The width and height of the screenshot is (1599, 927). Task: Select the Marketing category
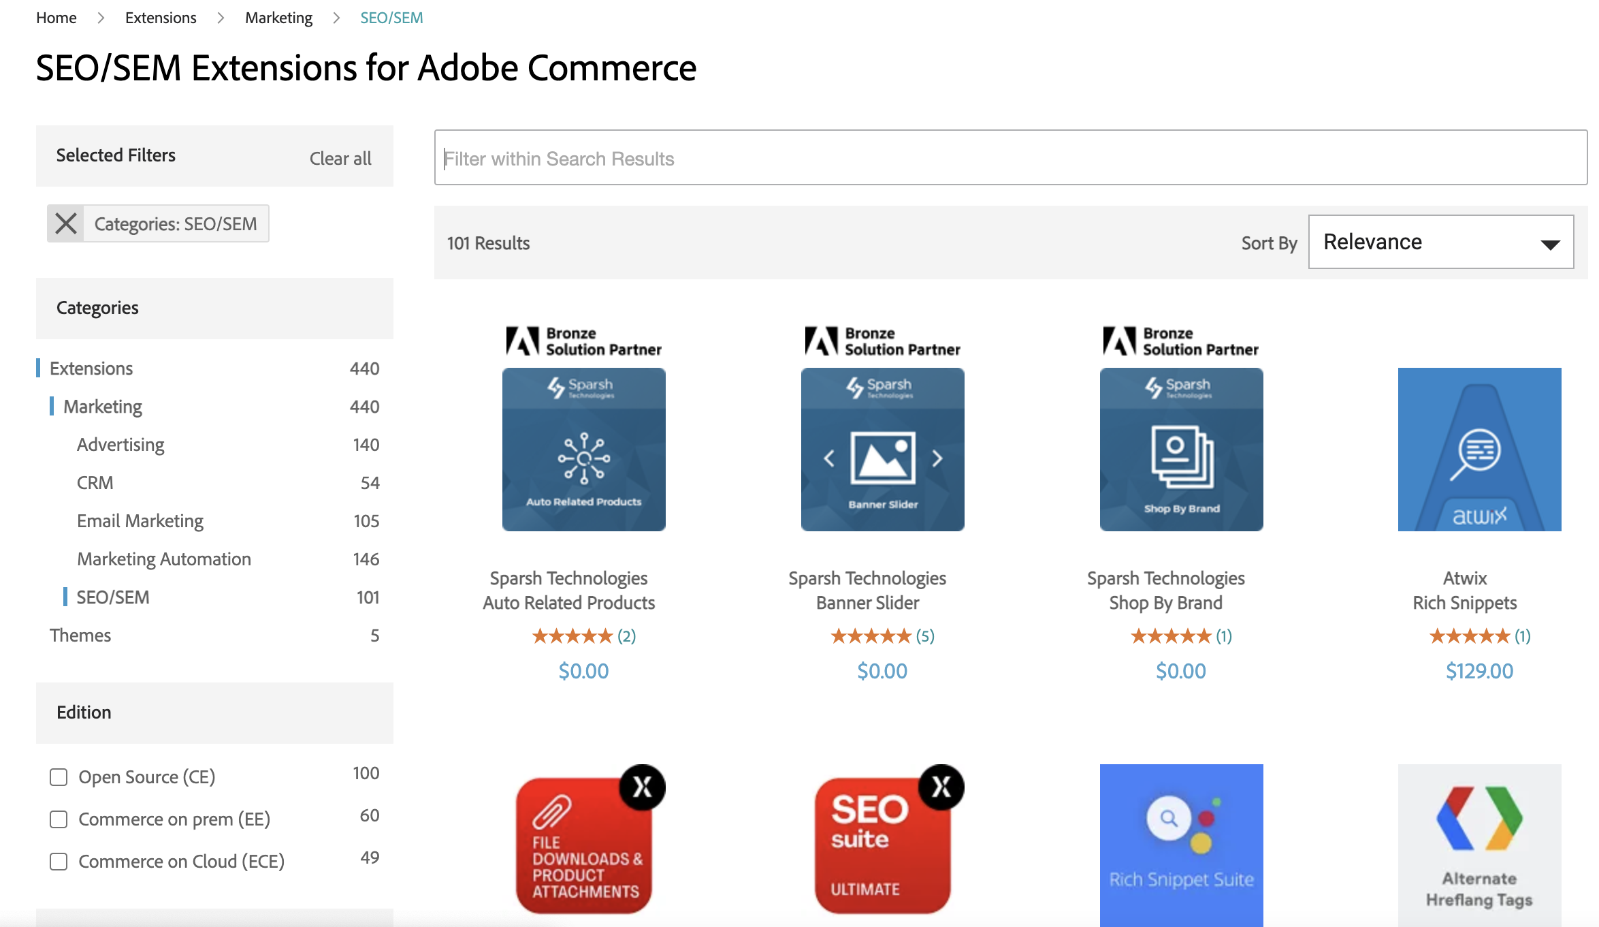103,407
